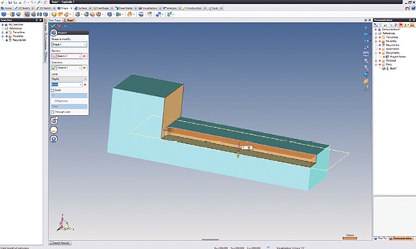Click orange pick button next to depth value

click(x=85, y=84)
